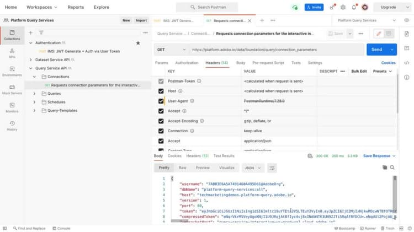The image size is (414, 232).
Task: Switch to the Params tab
Action: pos(161,63)
